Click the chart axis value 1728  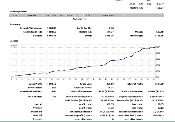158,71
